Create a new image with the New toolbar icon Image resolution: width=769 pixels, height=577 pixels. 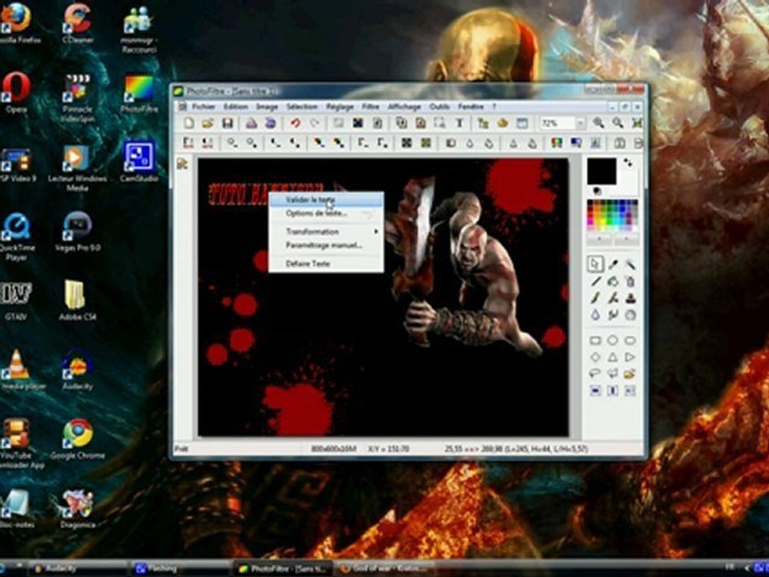point(189,123)
